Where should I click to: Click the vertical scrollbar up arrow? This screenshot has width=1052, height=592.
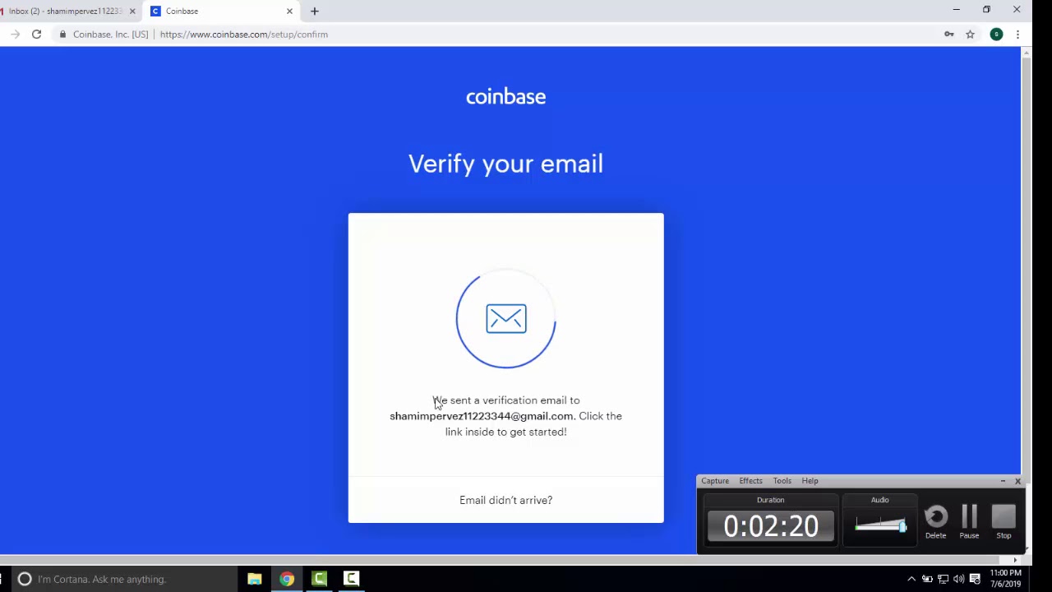tap(1026, 53)
